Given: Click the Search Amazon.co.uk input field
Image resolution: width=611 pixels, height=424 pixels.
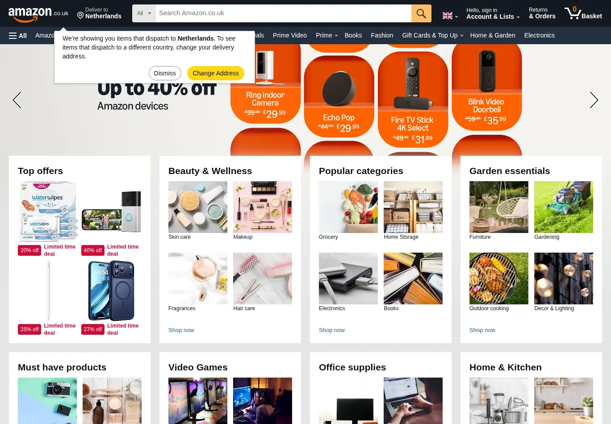Looking at the screenshot, I should pos(283,13).
